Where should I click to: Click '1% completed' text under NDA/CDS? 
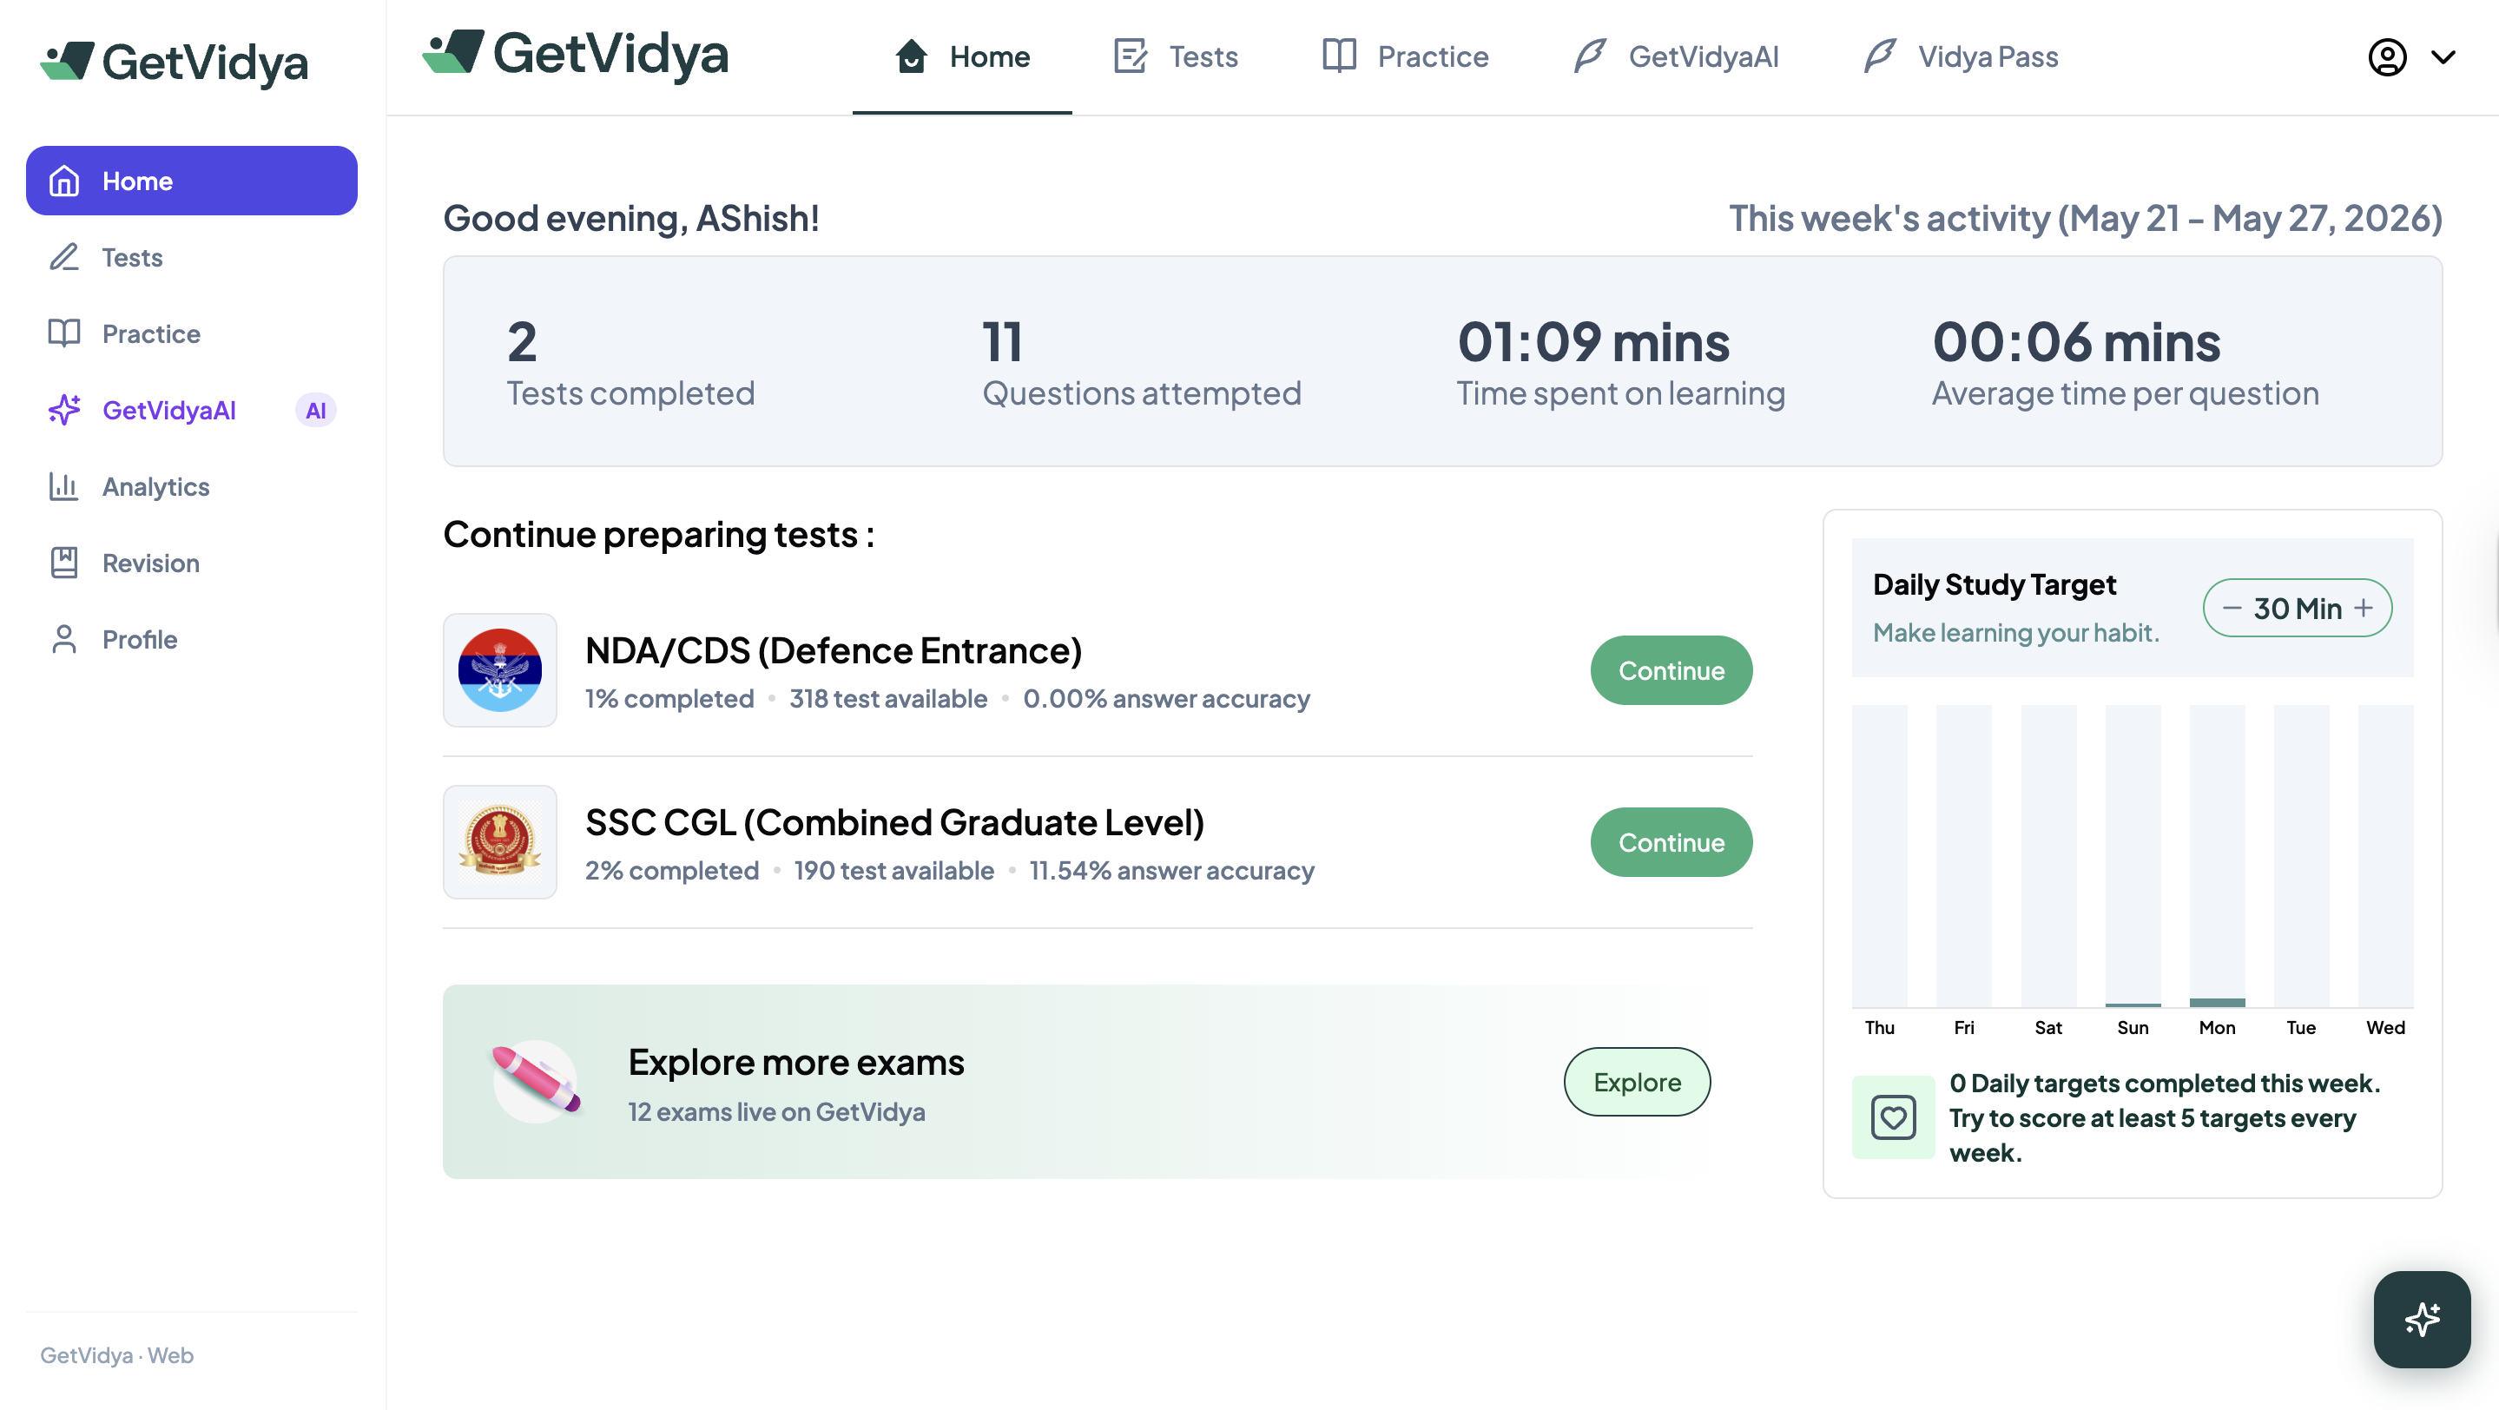669,698
